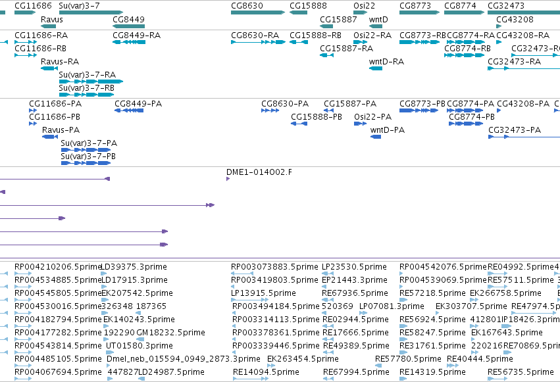This screenshot has height=382, width=560.
Task: Select the CG15888-PB coding feature
Action: (299, 124)
